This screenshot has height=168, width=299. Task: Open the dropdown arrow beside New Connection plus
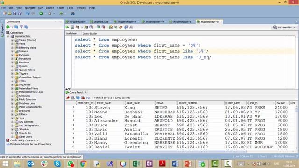point(12,27)
